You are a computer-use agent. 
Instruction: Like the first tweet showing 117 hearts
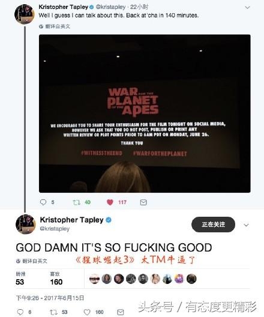110,202
